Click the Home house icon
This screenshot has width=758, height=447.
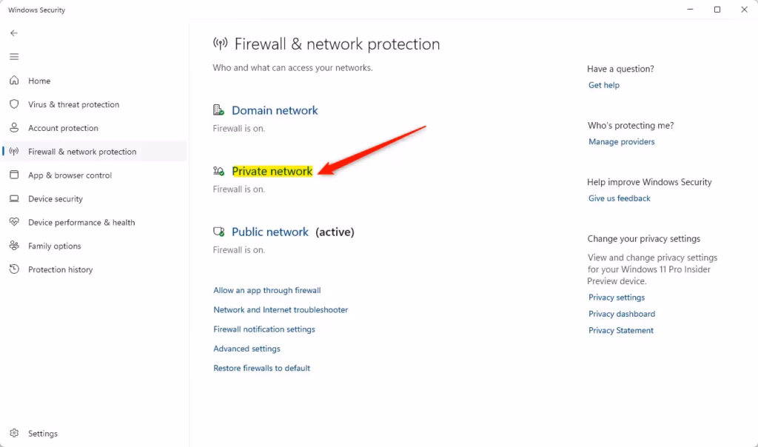(14, 81)
